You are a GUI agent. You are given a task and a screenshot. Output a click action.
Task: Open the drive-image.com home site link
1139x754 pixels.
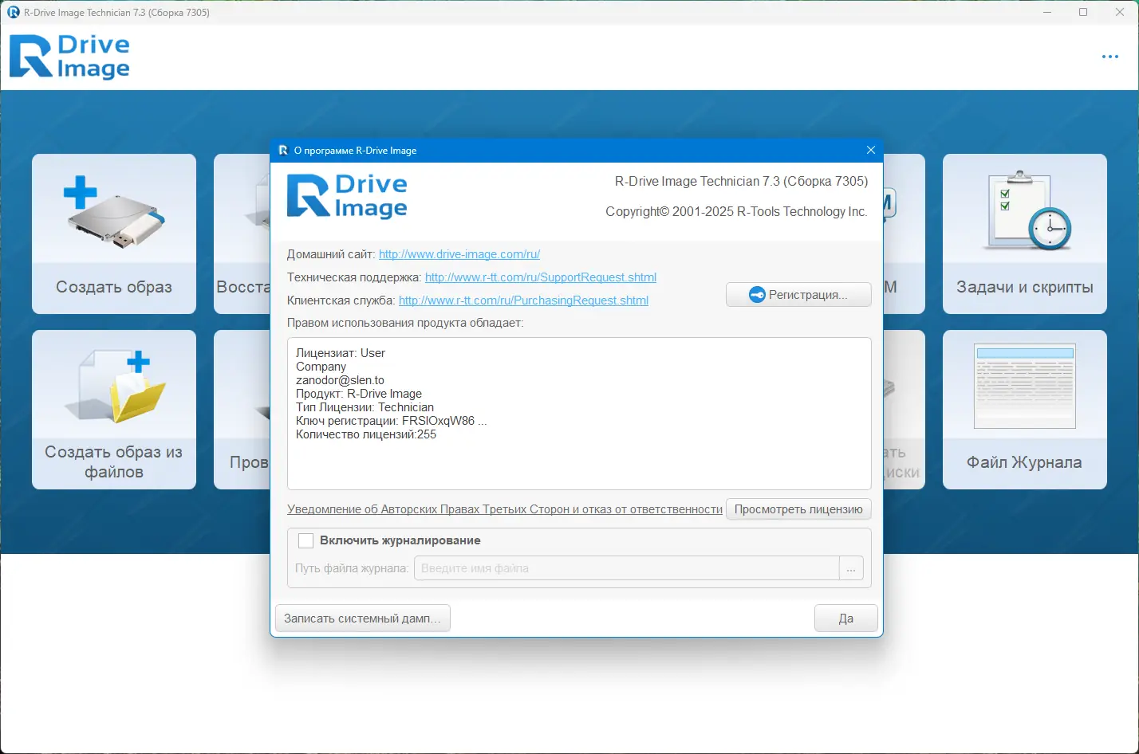[x=459, y=254]
